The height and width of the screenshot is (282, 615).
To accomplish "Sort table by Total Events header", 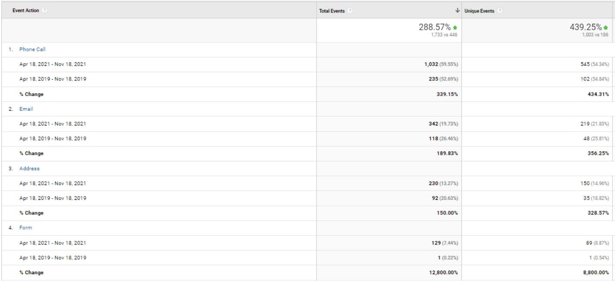I will (332, 11).
